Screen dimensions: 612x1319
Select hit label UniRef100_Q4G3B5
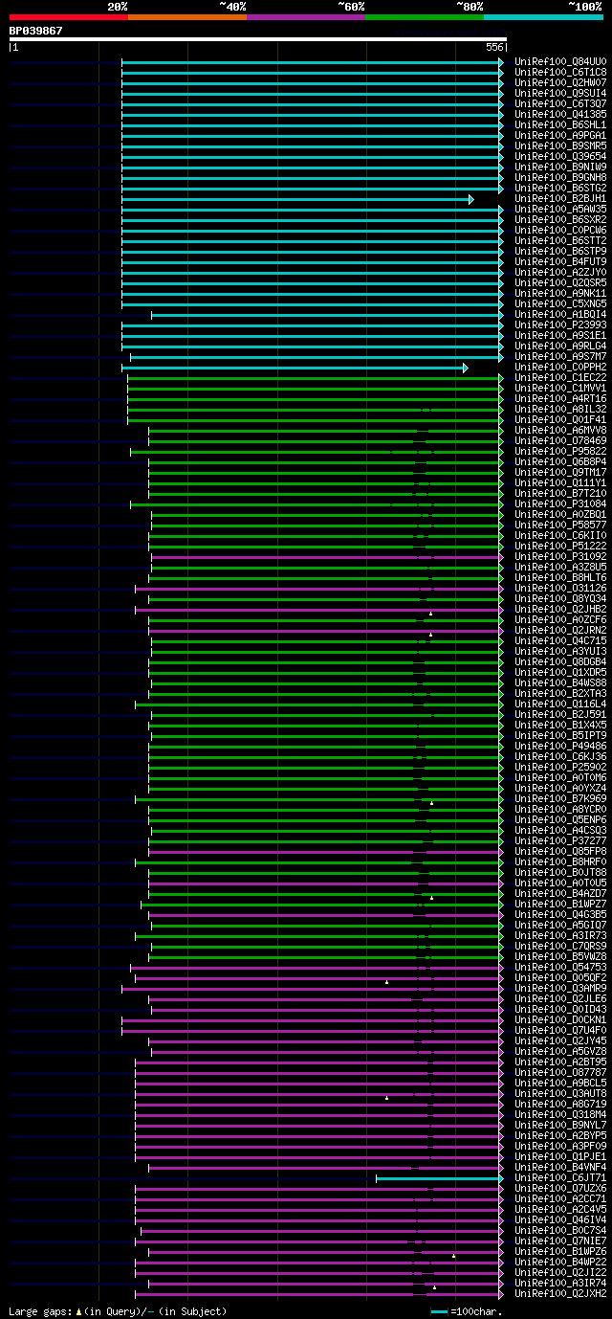click(560, 914)
